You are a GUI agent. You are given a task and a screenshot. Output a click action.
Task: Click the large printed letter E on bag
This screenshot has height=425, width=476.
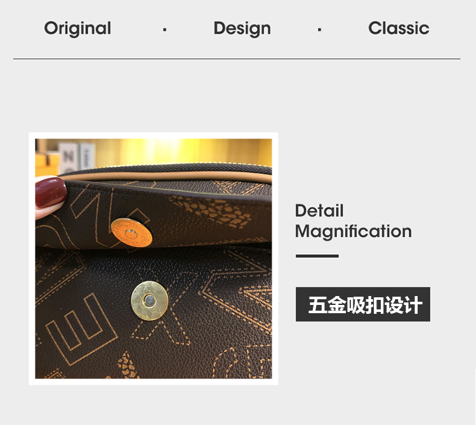[82, 330]
